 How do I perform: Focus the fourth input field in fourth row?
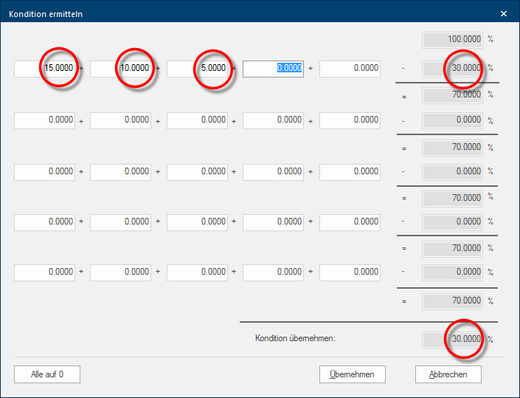(x=273, y=222)
